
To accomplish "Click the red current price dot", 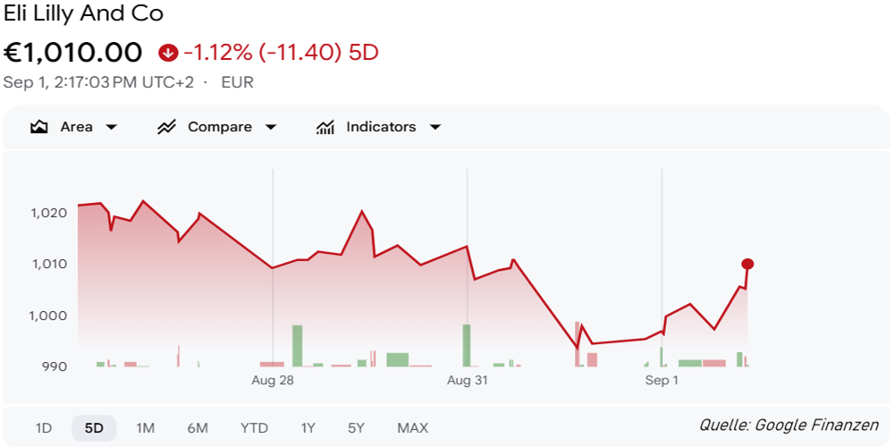I will pyautogui.click(x=747, y=264).
